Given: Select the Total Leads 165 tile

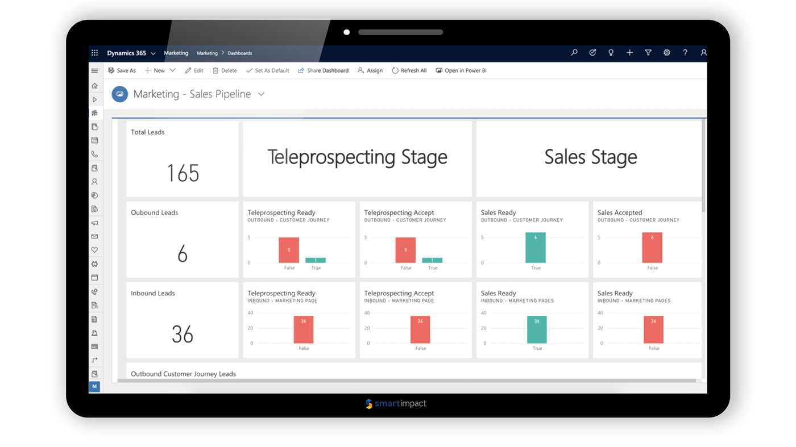Looking at the screenshot, I should pos(183,159).
